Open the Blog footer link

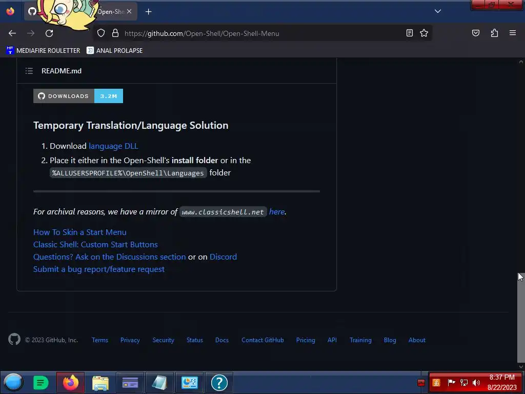[390, 340]
